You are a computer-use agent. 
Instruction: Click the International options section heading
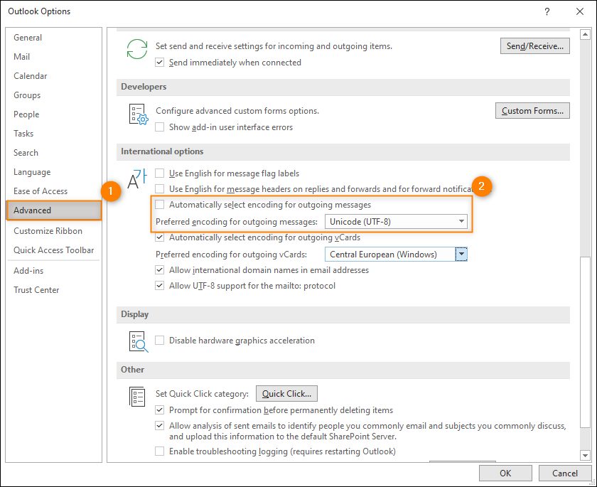coord(162,151)
